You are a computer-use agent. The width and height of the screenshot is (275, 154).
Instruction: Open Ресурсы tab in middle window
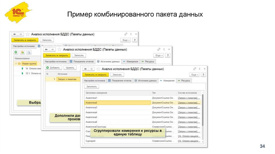pos(148,61)
